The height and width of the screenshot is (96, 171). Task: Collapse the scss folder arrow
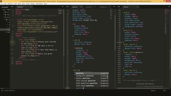tap(3, 17)
